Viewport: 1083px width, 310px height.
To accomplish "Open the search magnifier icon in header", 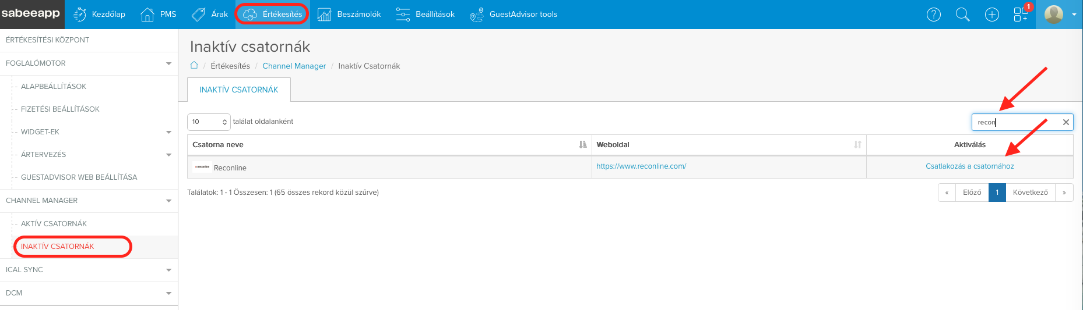I will click(962, 15).
